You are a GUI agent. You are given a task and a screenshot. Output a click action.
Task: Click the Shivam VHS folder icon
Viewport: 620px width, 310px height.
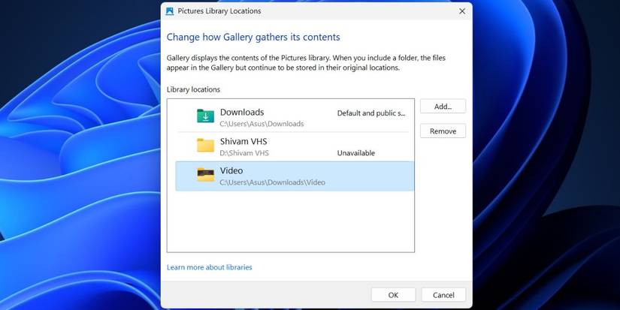click(x=205, y=146)
